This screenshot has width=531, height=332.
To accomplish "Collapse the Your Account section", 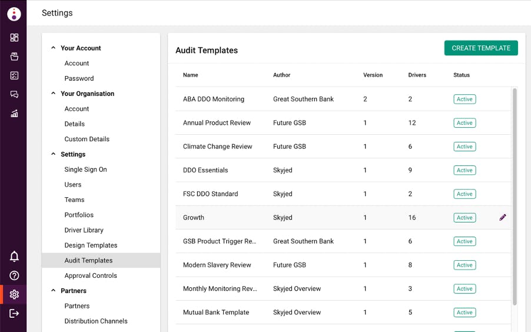I will 53,48.
